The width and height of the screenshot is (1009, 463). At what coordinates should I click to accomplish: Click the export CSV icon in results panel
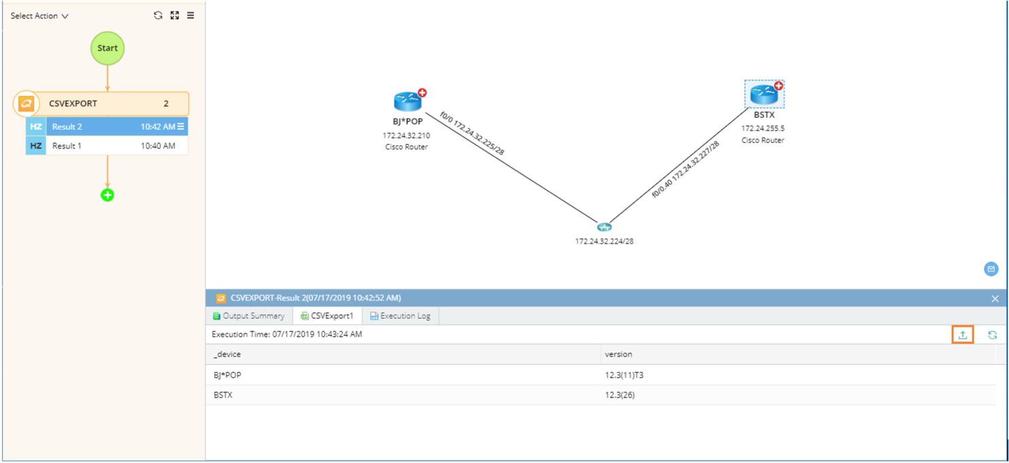coord(962,335)
